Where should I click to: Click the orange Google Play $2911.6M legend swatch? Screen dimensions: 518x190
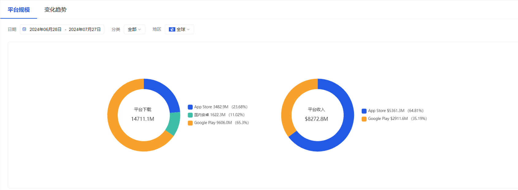coord(364,119)
